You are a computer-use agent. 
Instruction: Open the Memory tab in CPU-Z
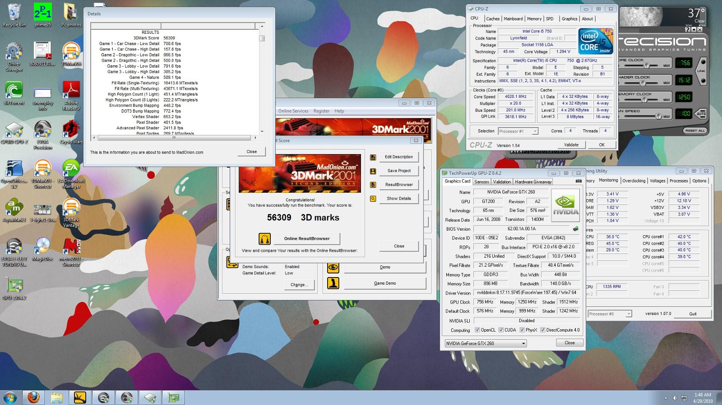coord(534,19)
